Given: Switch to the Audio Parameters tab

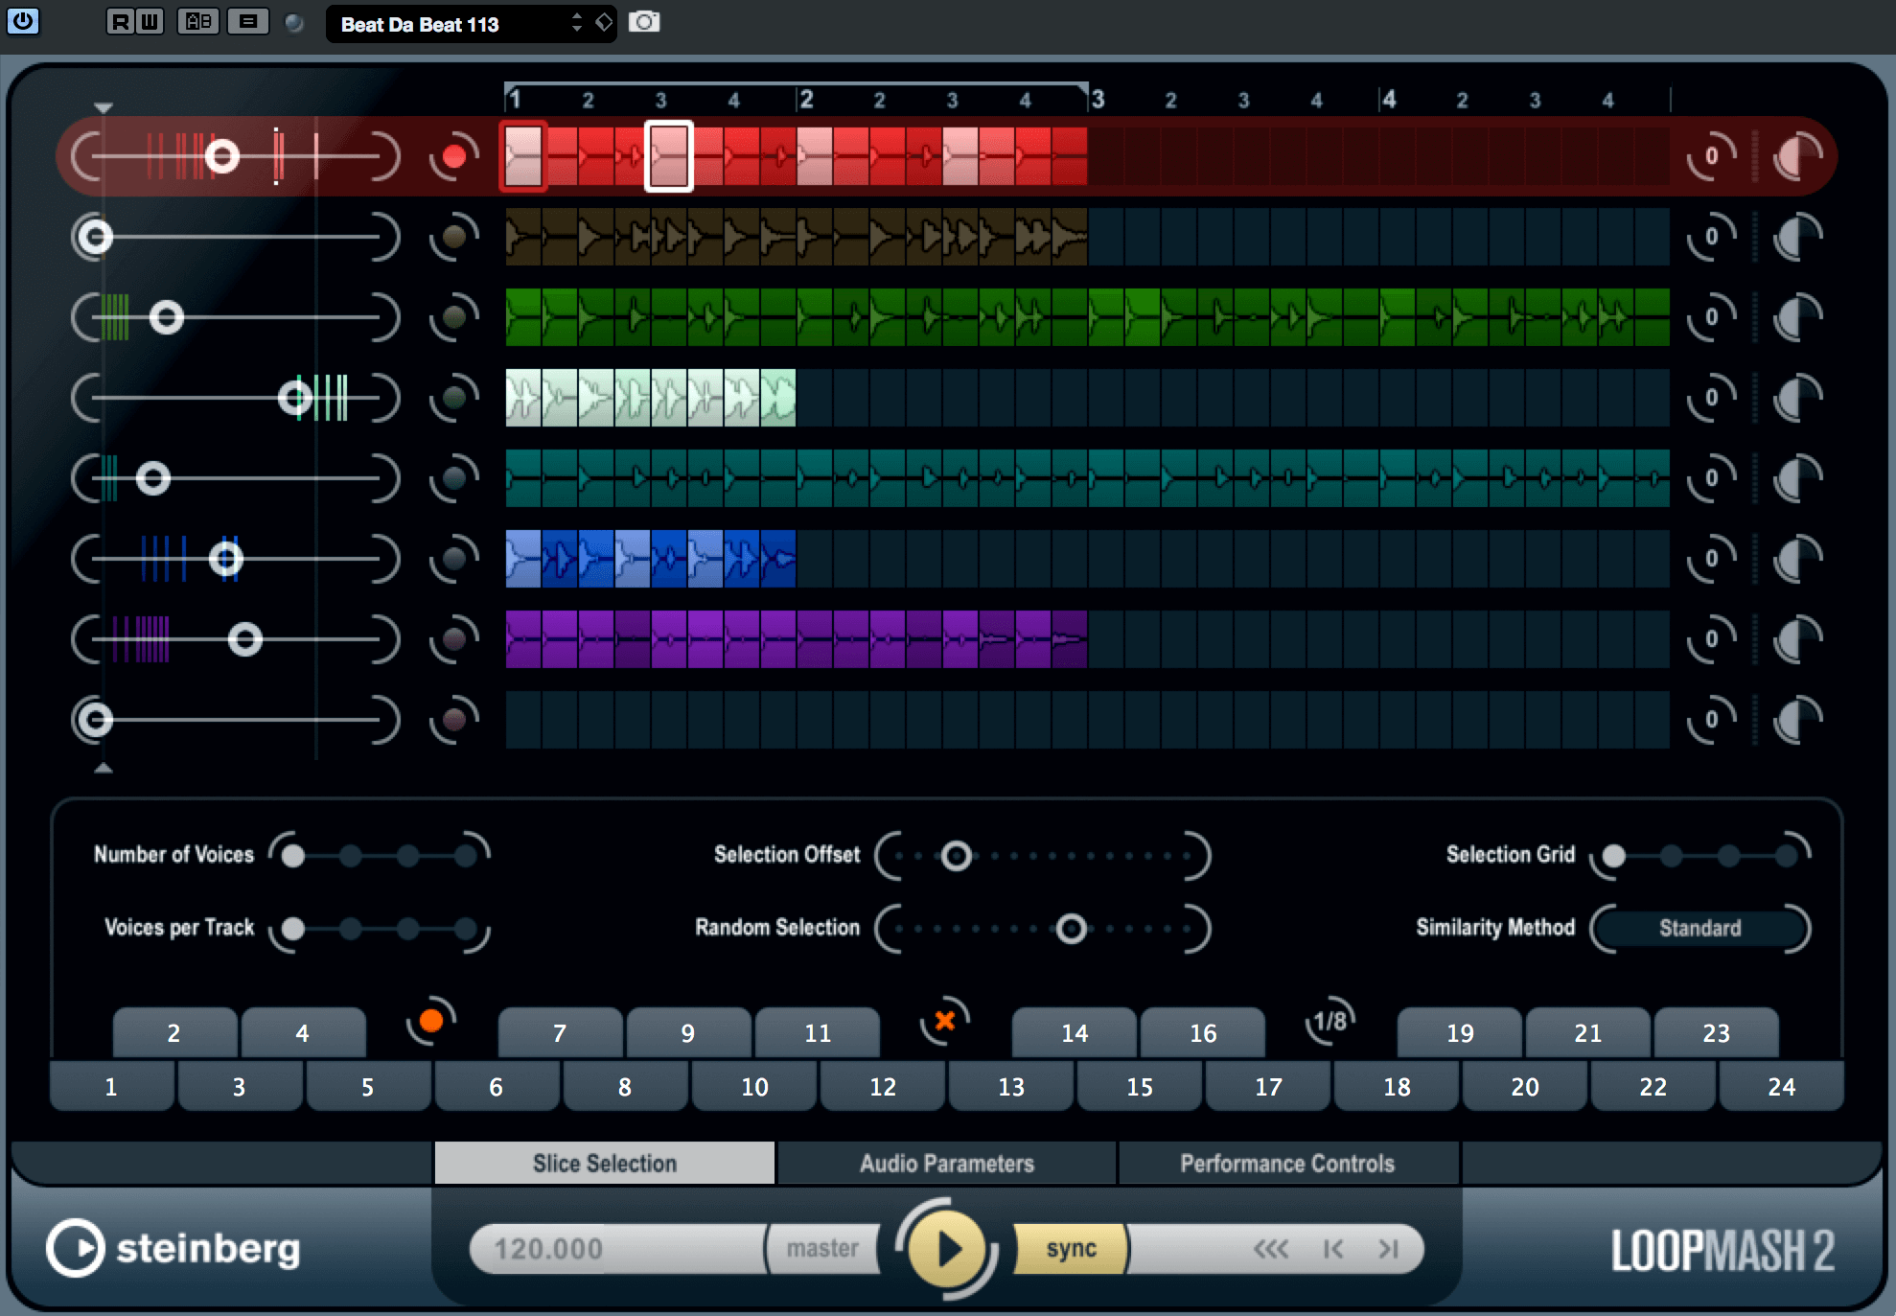Looking at the screenshot, I should [x=946, y=1163].
